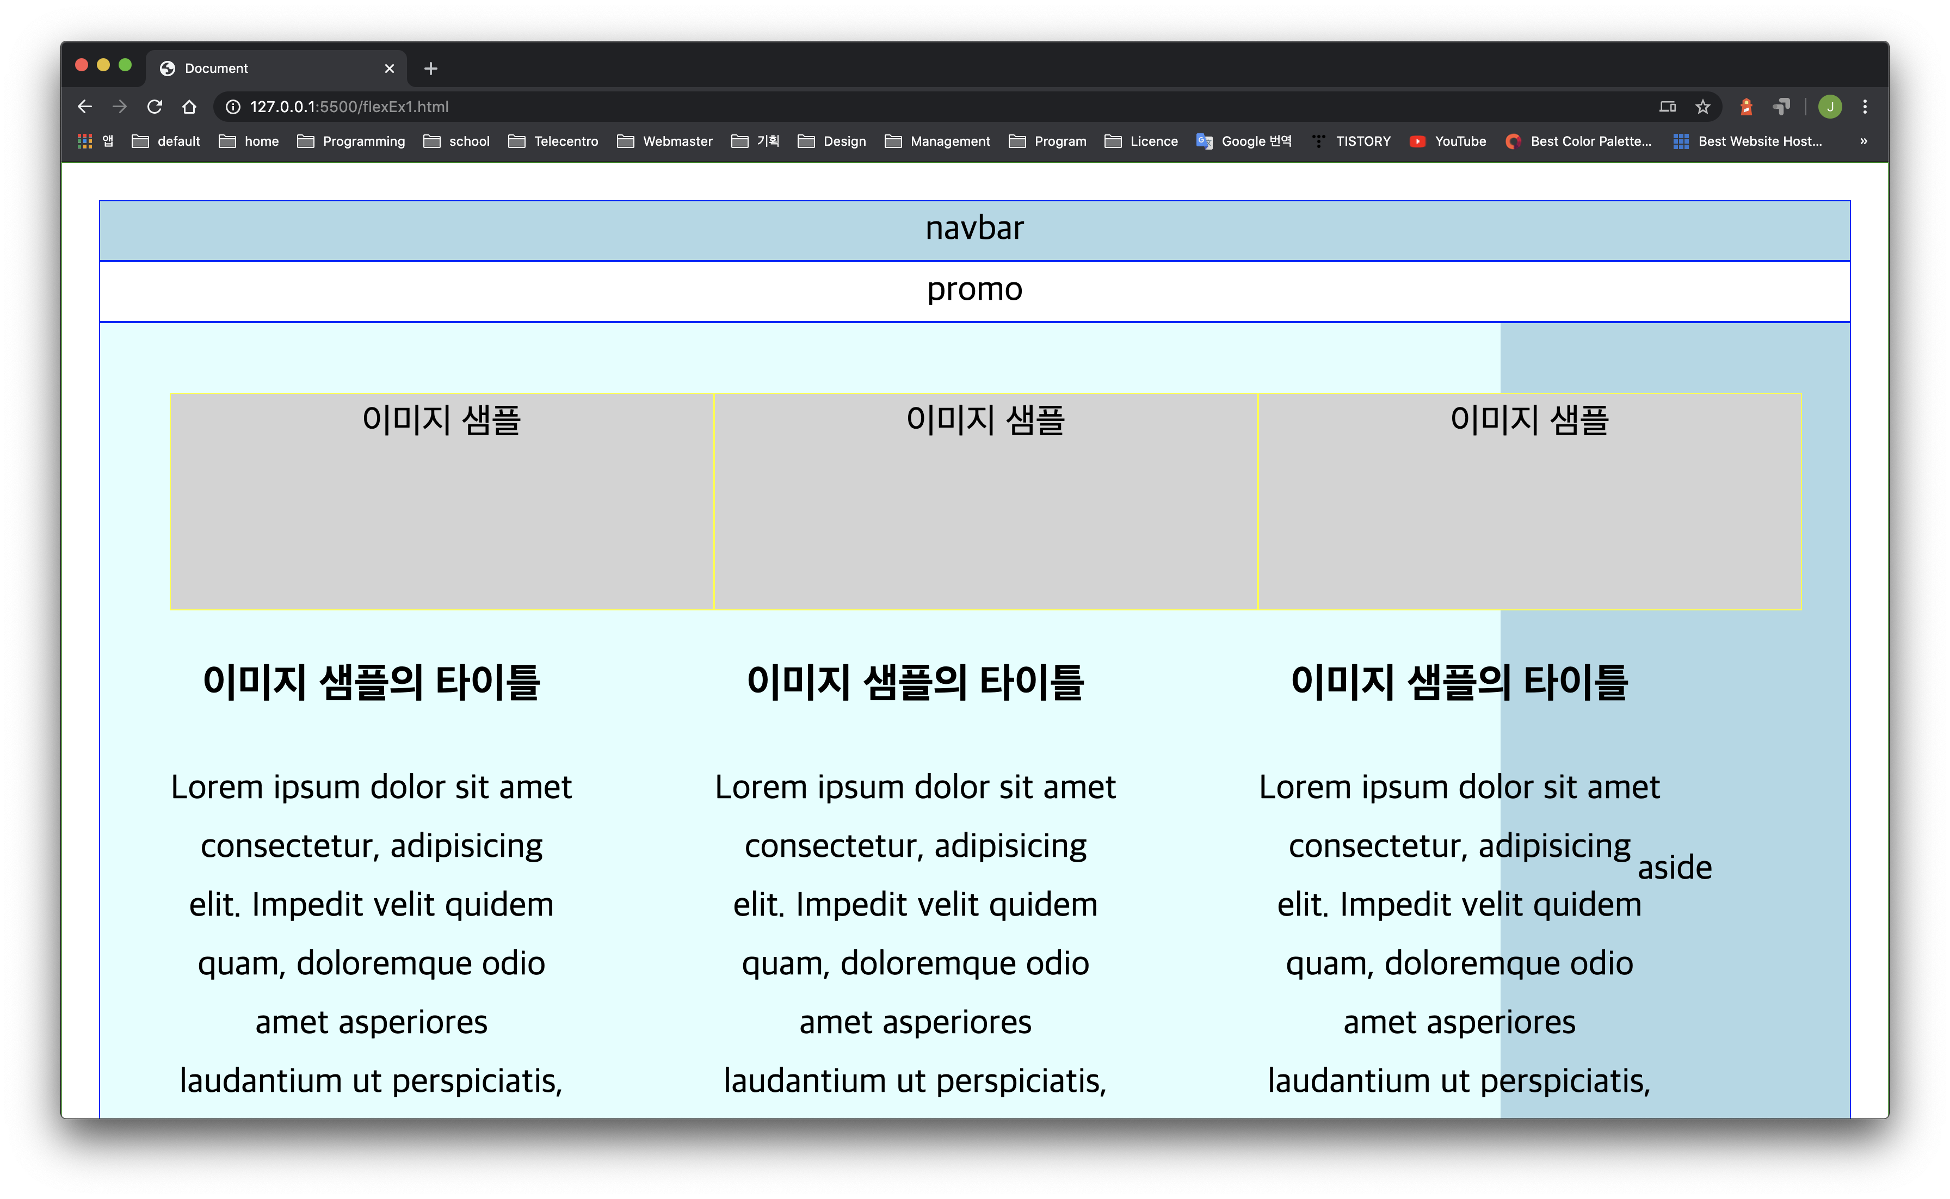Open a new browser tab
1950x1199 pixels.
tap(430, 68)
